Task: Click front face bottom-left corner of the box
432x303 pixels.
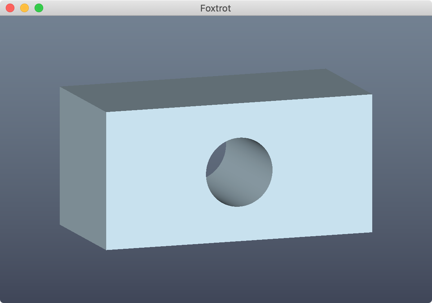Action: point(107,250)
